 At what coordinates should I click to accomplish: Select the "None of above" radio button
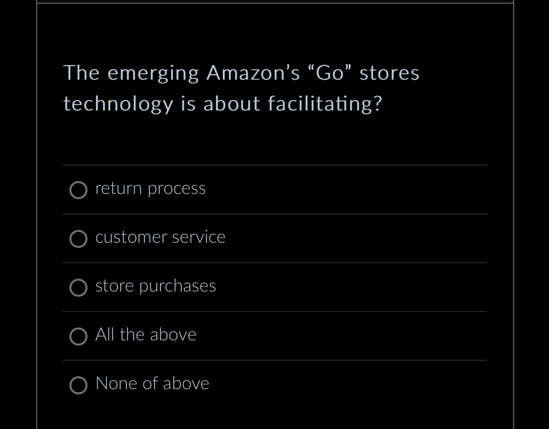[78, 385]
